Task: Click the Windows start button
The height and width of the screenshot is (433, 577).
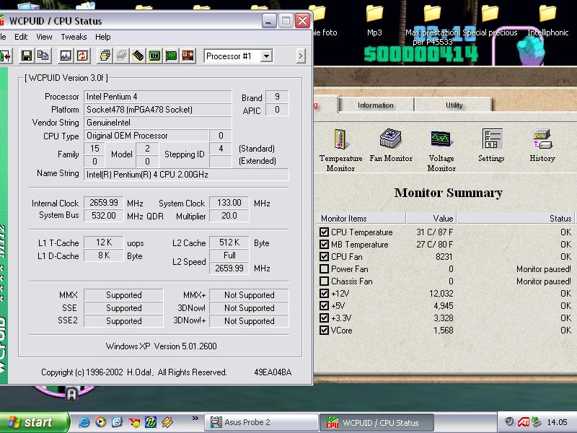Action: coord(34,422)
